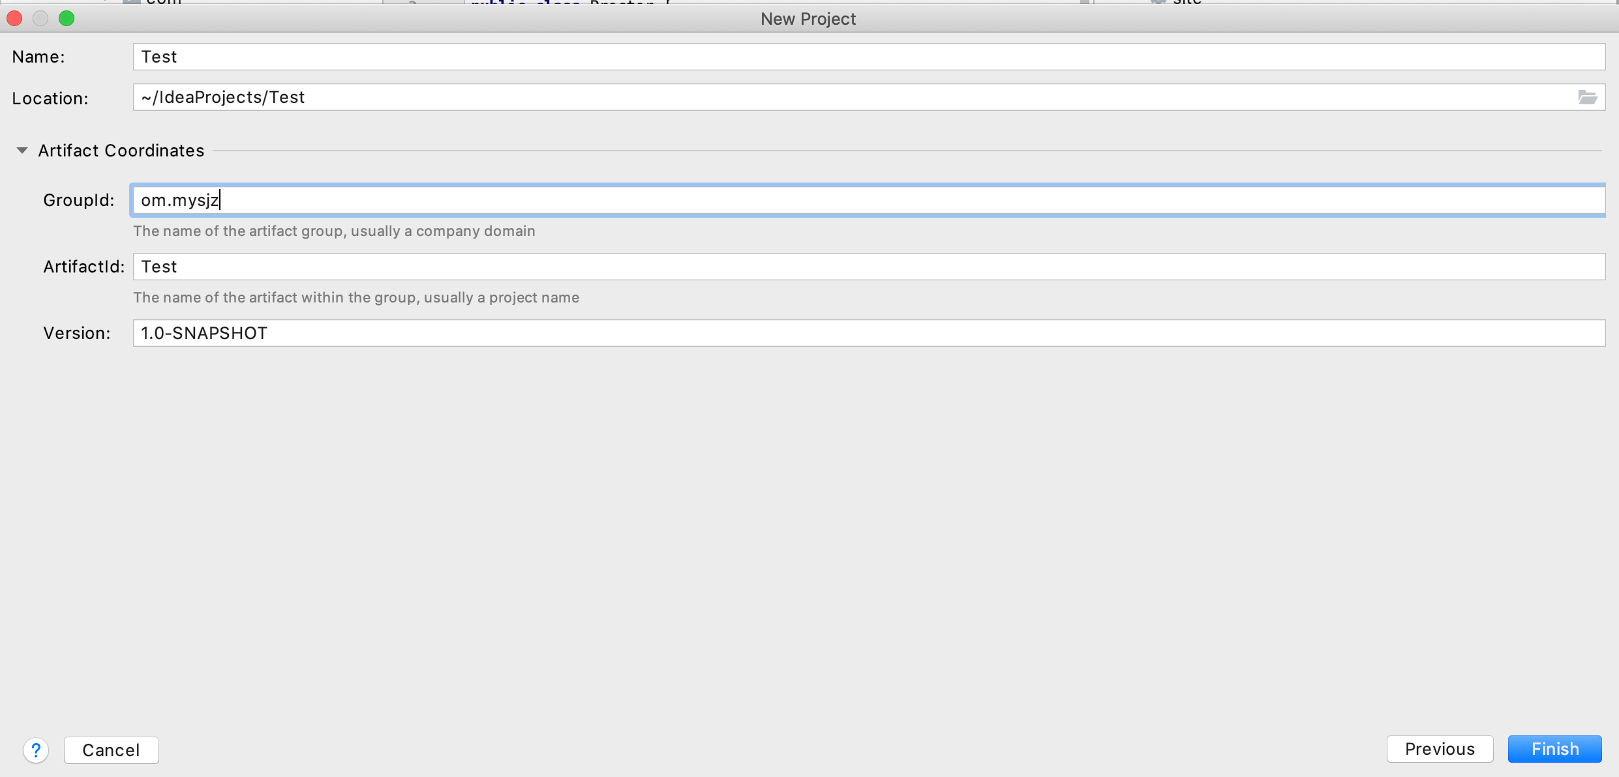Viewport: 1619px width, 777px height.
Task: Click the Finish button
Action: click(1554, 749)
